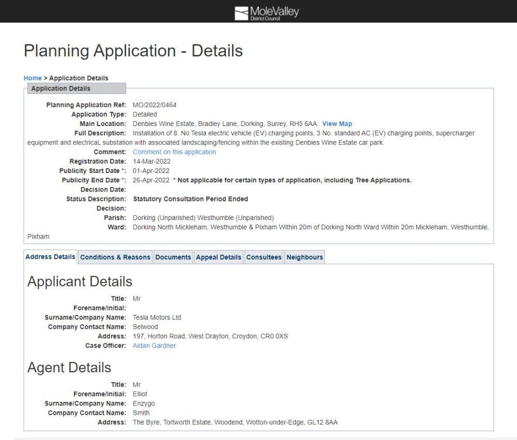Select reference number MO/2022/0464

pos(154,105)
